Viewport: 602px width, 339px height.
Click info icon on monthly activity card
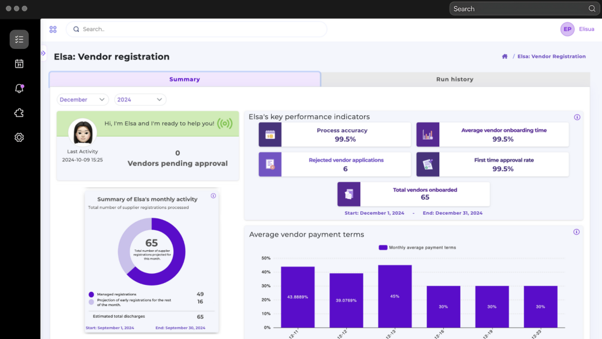pos(213,196)
